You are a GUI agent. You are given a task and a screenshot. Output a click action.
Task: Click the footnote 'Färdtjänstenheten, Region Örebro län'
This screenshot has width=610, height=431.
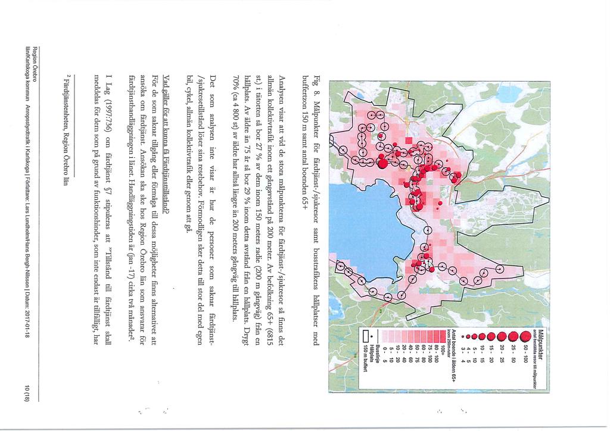65,131
